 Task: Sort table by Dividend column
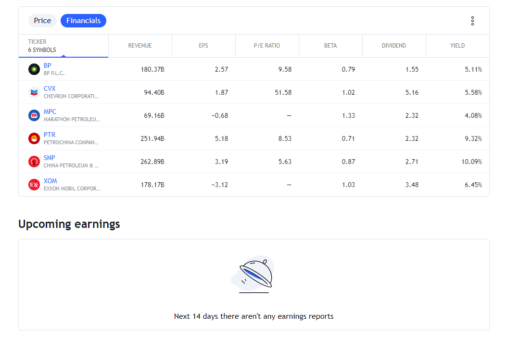(394, 46)
